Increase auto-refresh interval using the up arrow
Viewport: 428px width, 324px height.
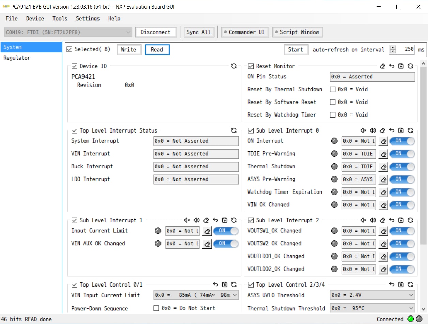393,48
